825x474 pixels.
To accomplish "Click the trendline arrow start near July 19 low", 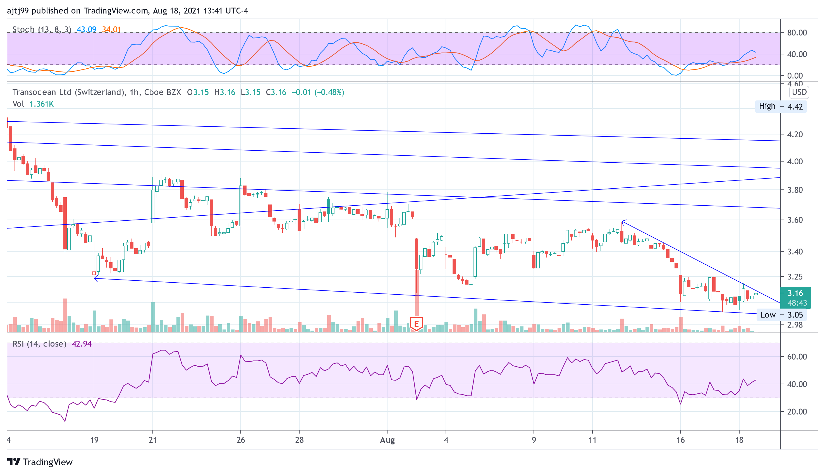I will 95,278.
